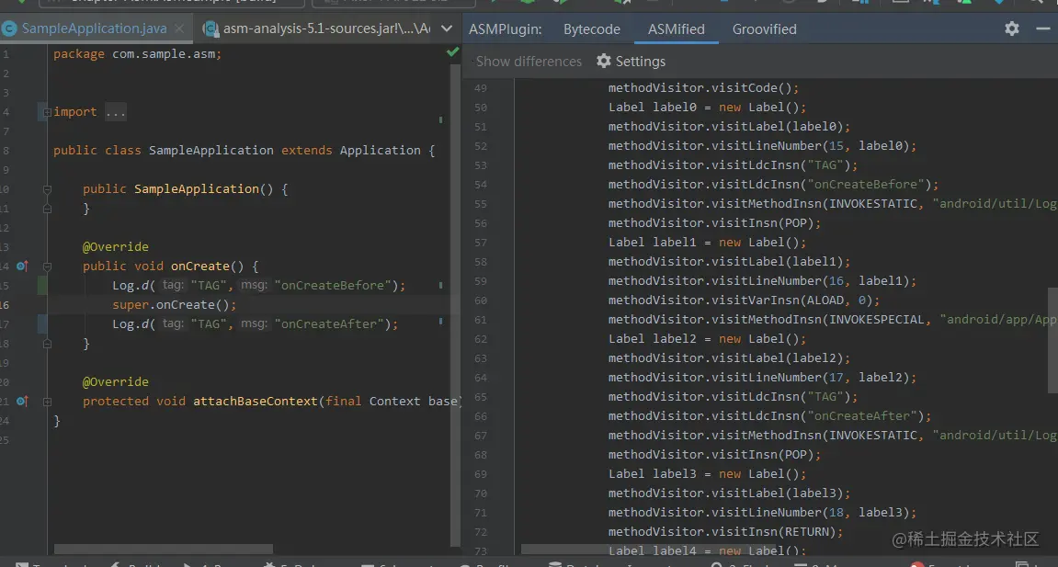Expand the collapsed import block
Screen dimensions: 1058x567
47,112
